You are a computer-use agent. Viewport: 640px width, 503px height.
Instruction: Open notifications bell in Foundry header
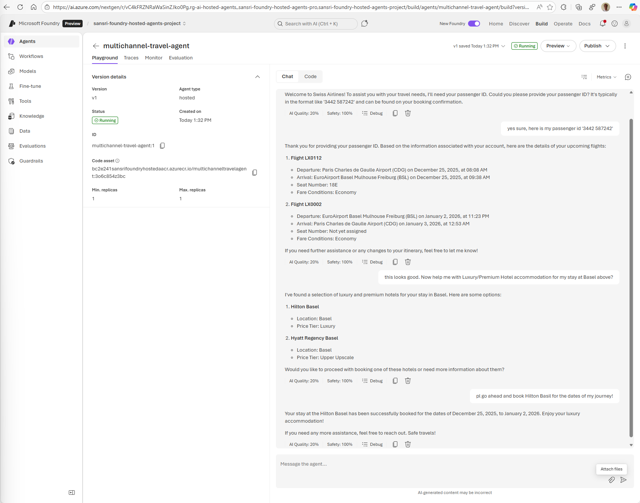(x=603, y=24)
